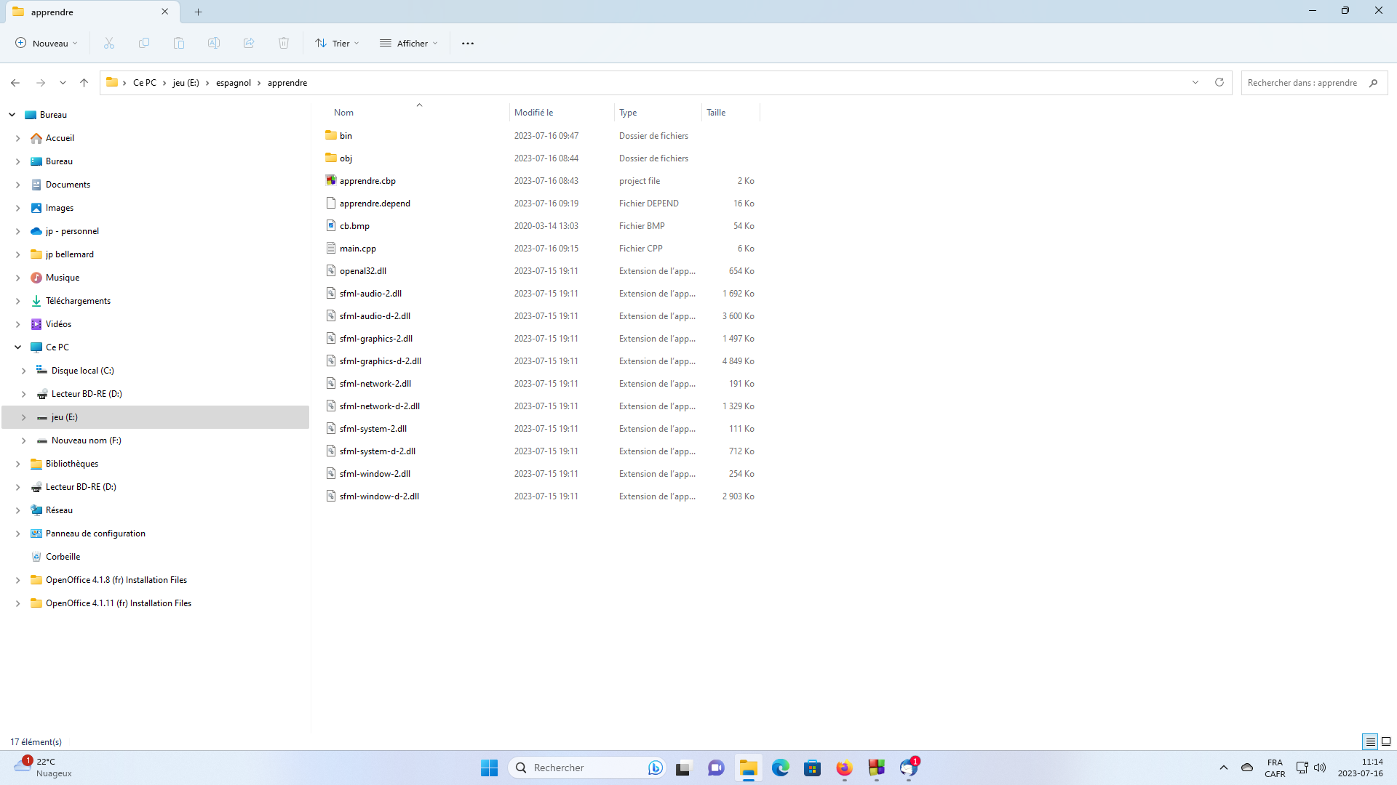Click the Delete trash icon
This screenshot has width=1397, height=785.
pyautogui.click(x=284, y=44)
